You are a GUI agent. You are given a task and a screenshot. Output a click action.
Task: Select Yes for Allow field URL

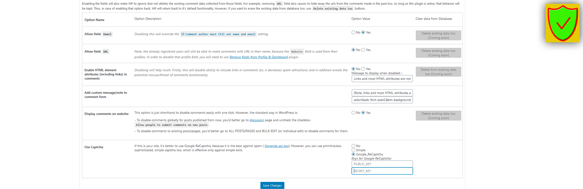point(363,50)
